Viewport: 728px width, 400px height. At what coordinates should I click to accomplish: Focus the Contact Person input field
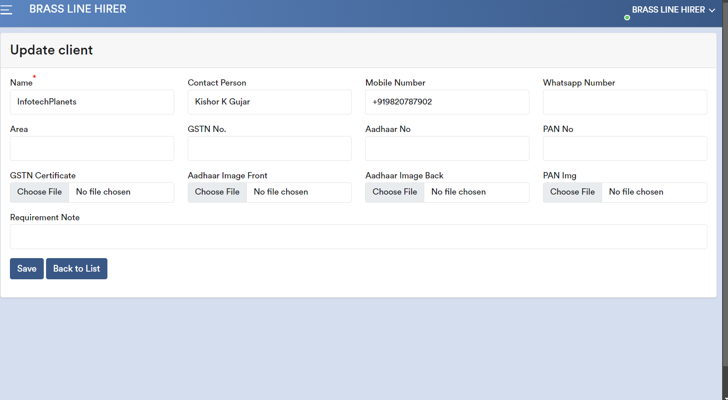click(x=269, y=102)
